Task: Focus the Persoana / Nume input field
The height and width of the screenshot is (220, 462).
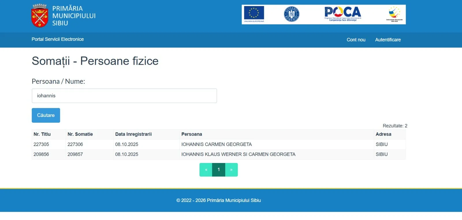Action: tap(124, 96)
